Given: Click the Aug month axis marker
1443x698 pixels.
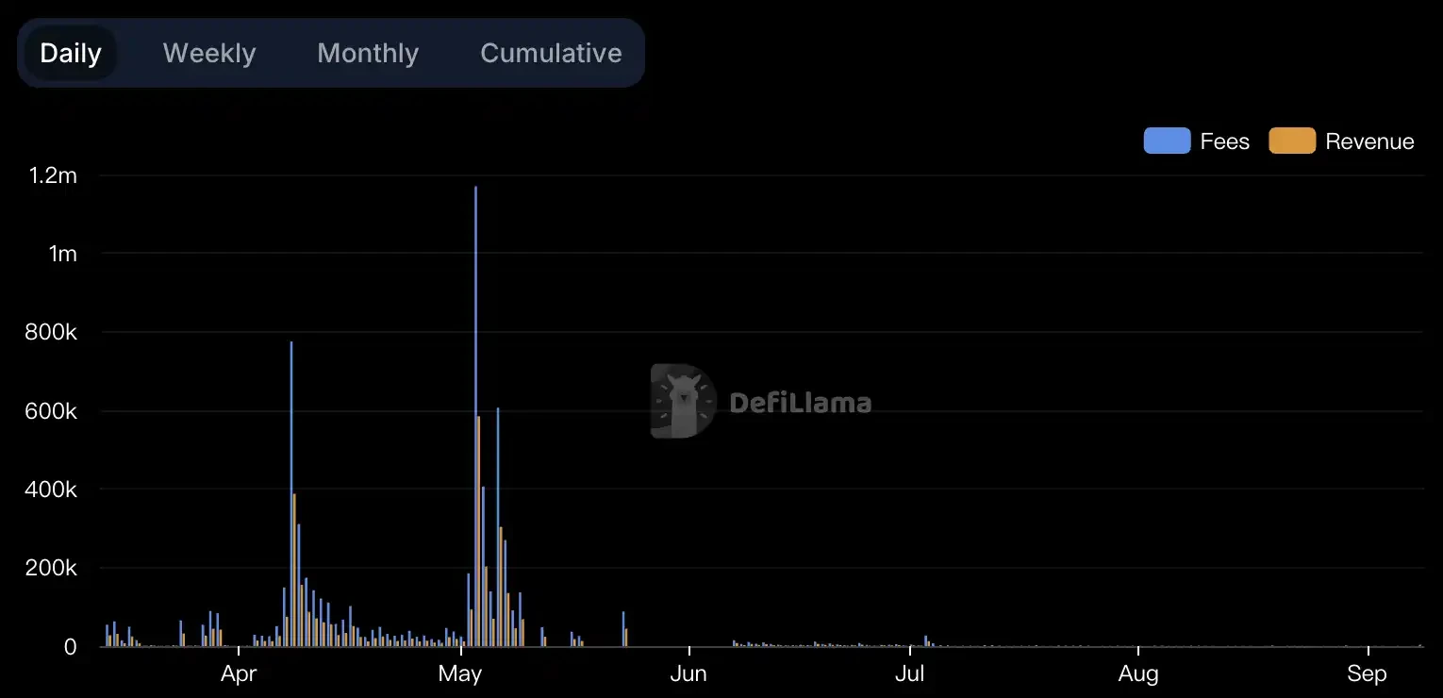Looking at the screenshot, I should point(1138,673).
